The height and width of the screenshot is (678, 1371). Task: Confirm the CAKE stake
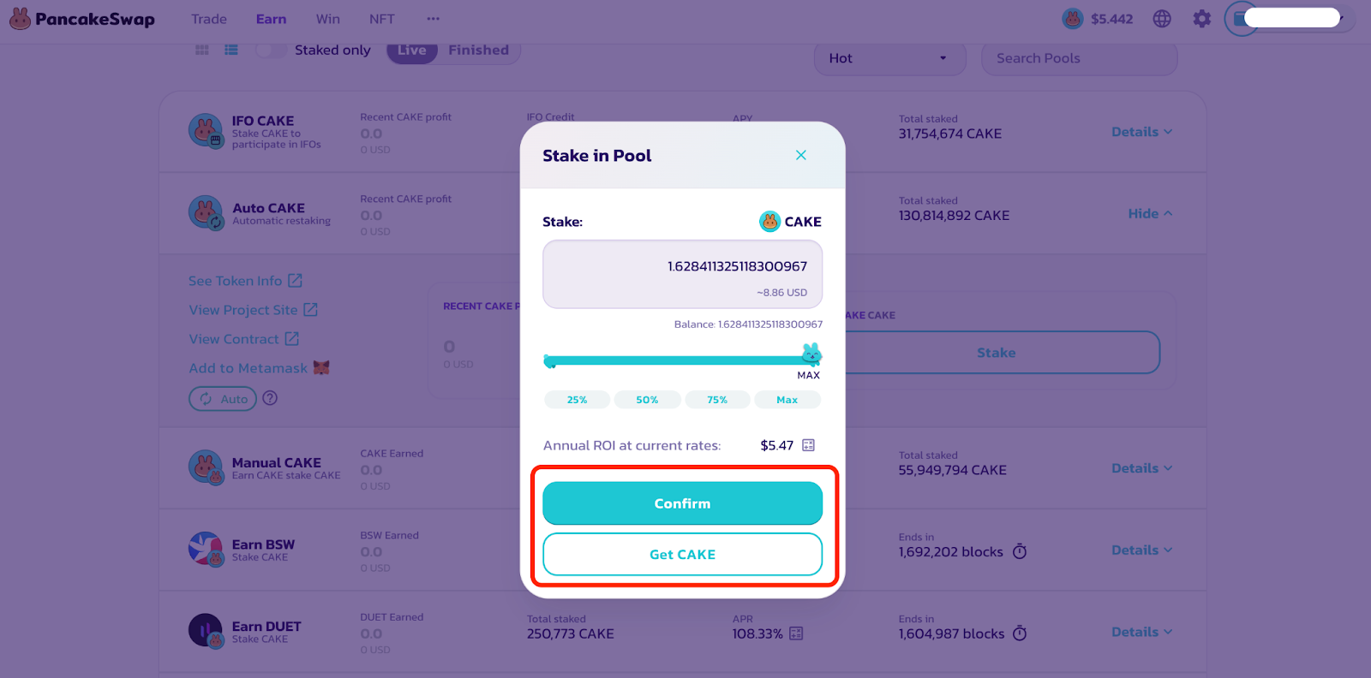[682, 503]
